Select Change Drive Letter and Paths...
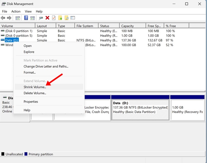The width and height of the screenshot is (207, 163). coord(49,67)
